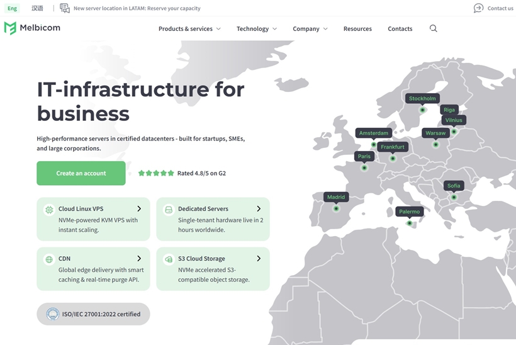516x345 pixels.
Task: Click the CDN globe icon
Action: click(x=49, y=259)
